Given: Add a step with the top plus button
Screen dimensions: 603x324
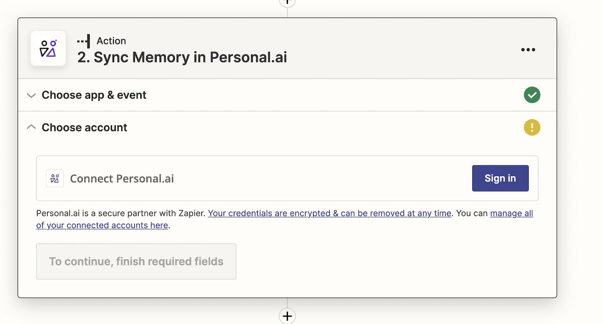Looking at the screenshot, I should pyautogui.click(x=287, y=2).
